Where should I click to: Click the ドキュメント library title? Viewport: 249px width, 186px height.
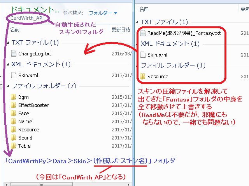pyautogui.click(x=35, y=10)
